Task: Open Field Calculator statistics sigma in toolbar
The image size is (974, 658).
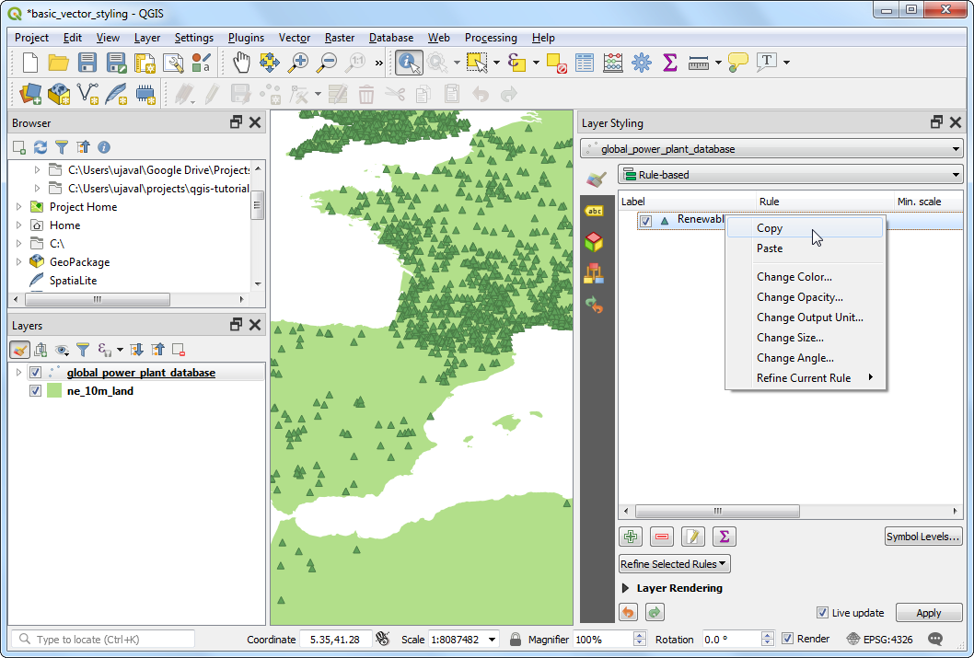Action: click(670, 63)
